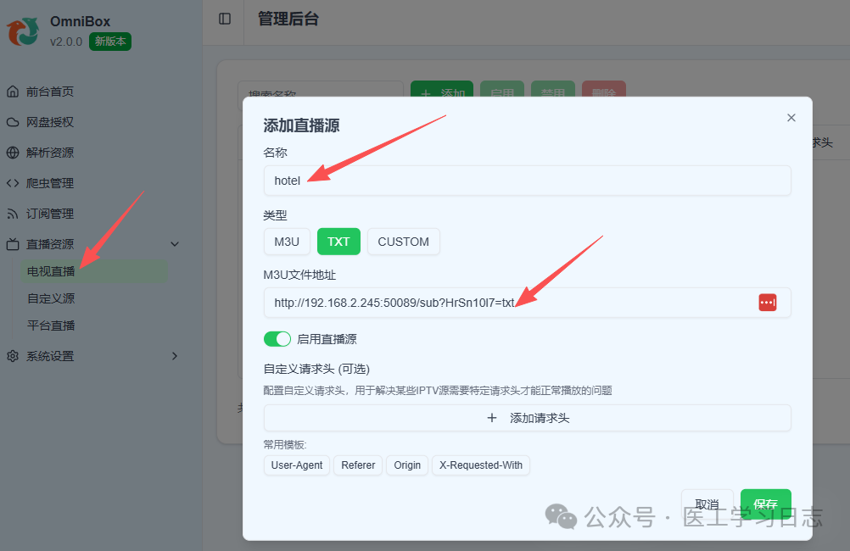
Task: Click the TV icon next to 直播资源
Action: (x=12, y=243)
